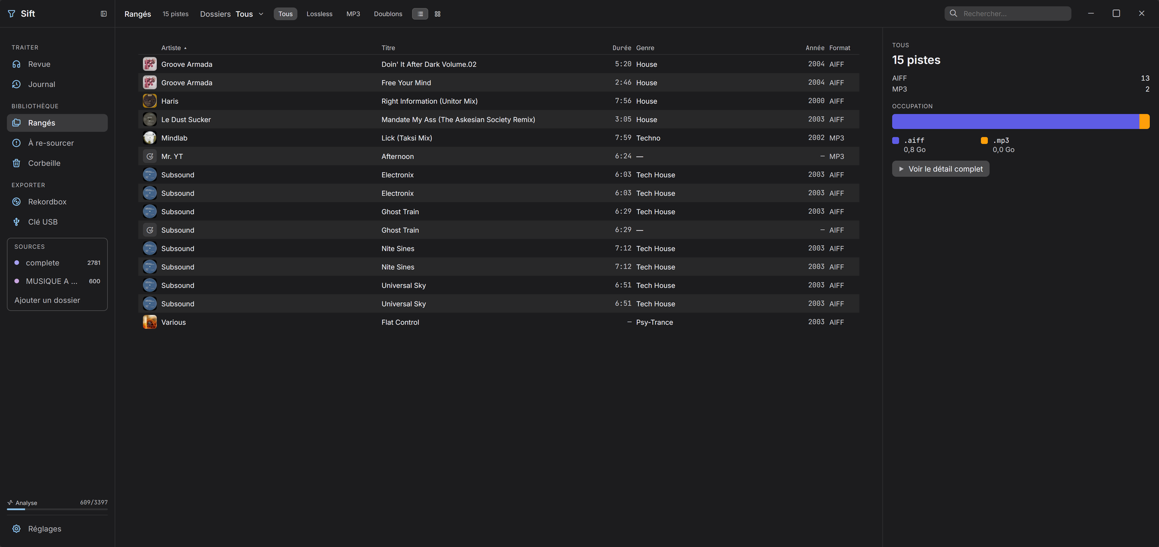Click the Haris album thumbnail
This screenshot has height=547, width=1159.
[x=150, y=101]
